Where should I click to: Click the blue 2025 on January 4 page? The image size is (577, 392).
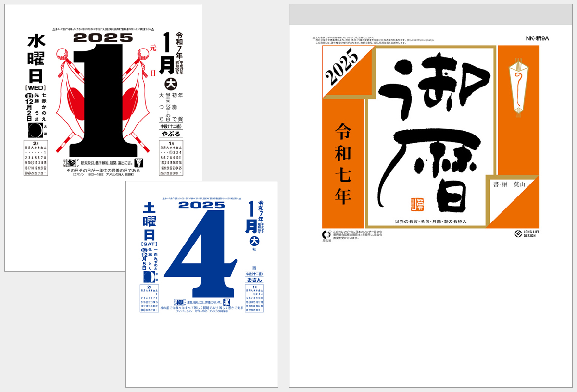[202, 206]
